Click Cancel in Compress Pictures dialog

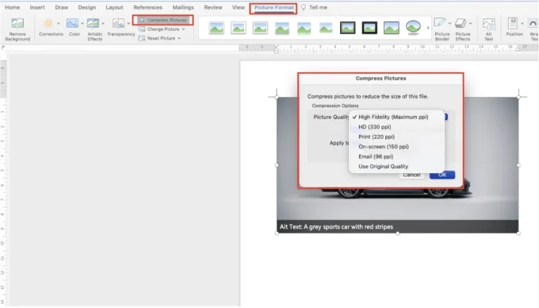tap(411, 175)
